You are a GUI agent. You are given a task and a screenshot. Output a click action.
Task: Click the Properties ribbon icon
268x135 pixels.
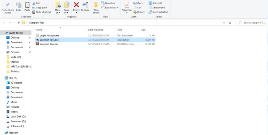click(x=127, y=5)
